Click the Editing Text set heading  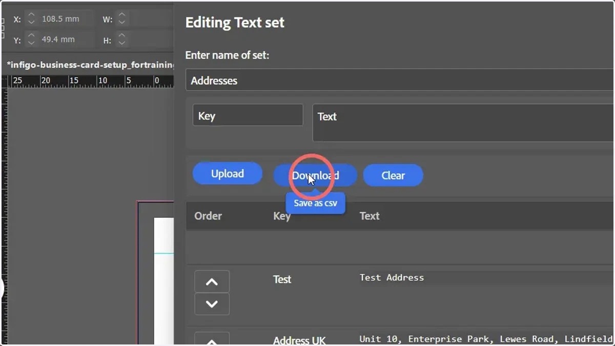tap(235, 23)
